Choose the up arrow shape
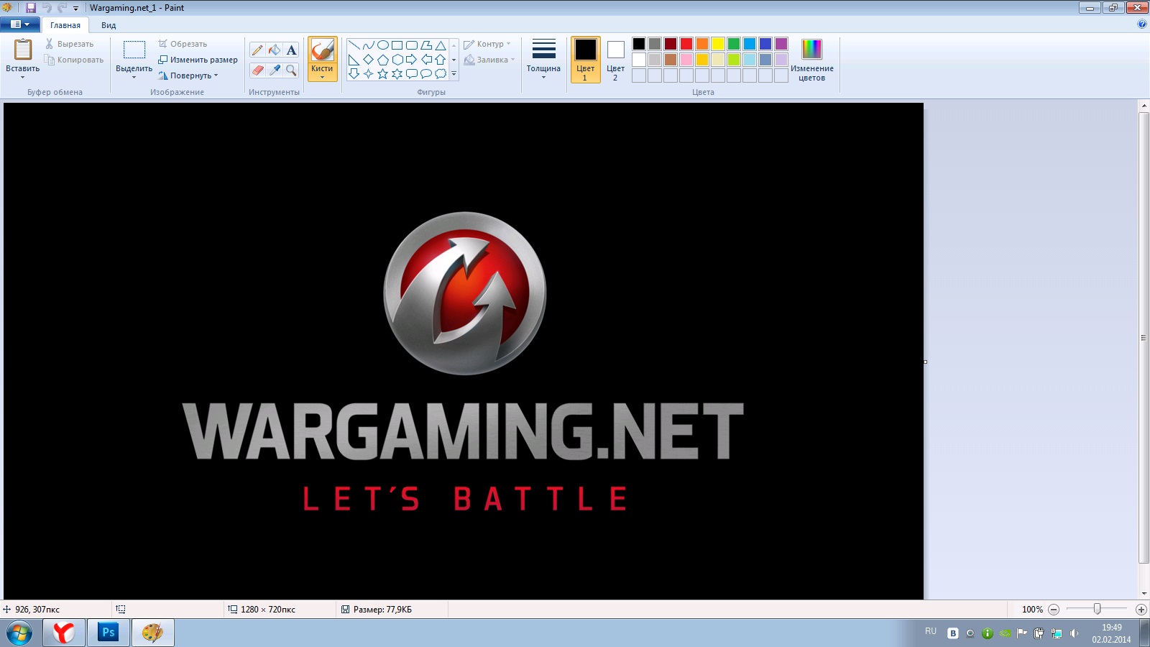1150x647 pixels. click(x=441, y=60)
